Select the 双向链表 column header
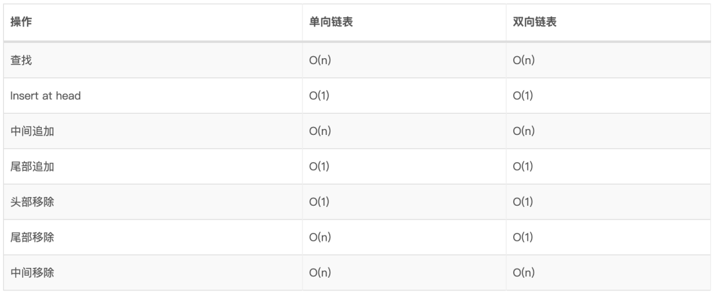The image size is (715, 295). [x=534, y=22]
